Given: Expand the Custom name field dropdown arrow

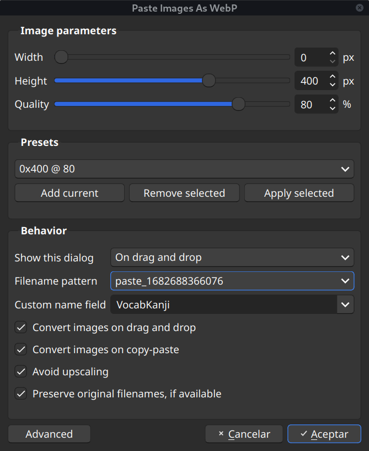Looking at the screenshot, I should click(x=345, y=304).
